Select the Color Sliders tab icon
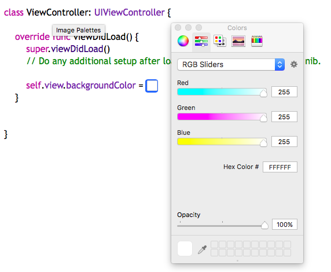This screenshot has width=331, height=272. 201,41
